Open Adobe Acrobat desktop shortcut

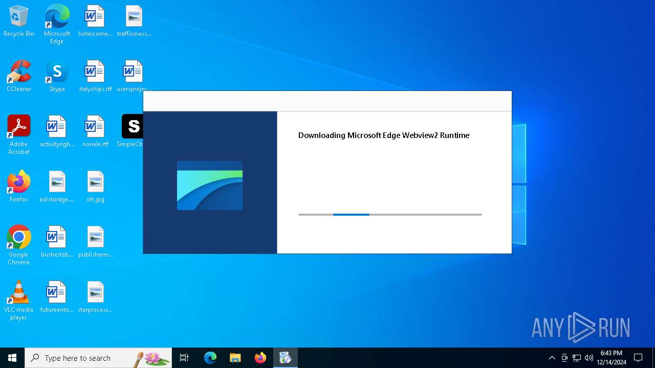pos(19,135)
